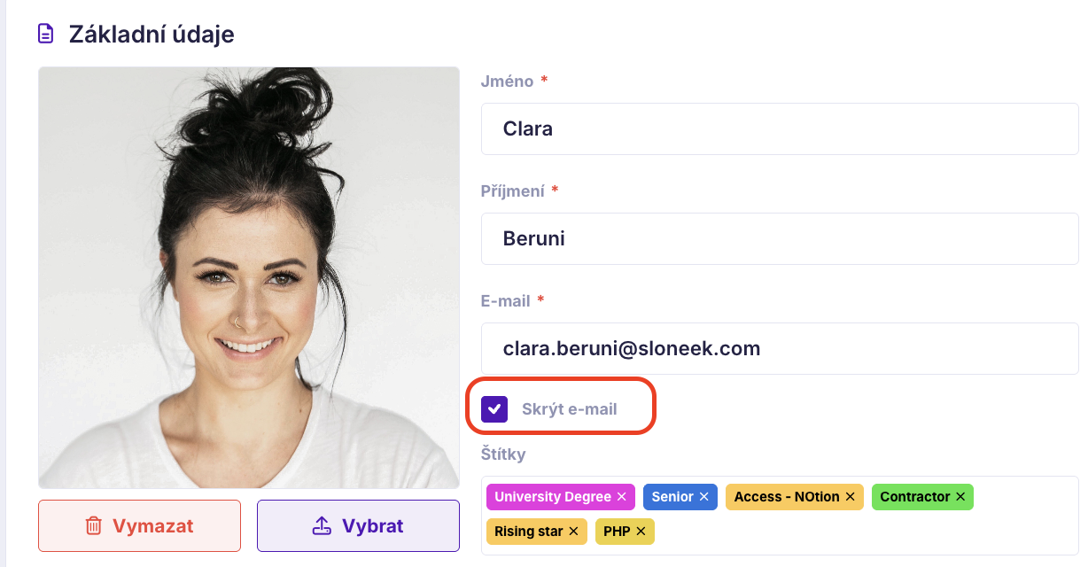Click the upload icon on Vybrat button
Screen dimensions: 1088x567
tap(323, 526)
